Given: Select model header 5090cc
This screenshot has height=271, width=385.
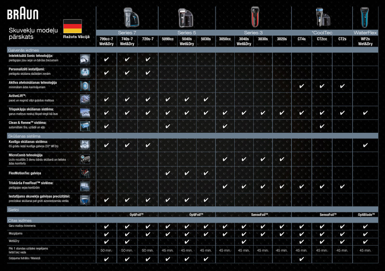Looking at the screenshot, I should tap(167, 39).
